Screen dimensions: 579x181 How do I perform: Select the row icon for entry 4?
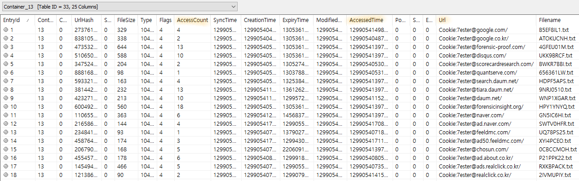tap(5, 55)
